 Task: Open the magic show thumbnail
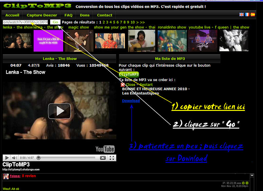point(79,41)
